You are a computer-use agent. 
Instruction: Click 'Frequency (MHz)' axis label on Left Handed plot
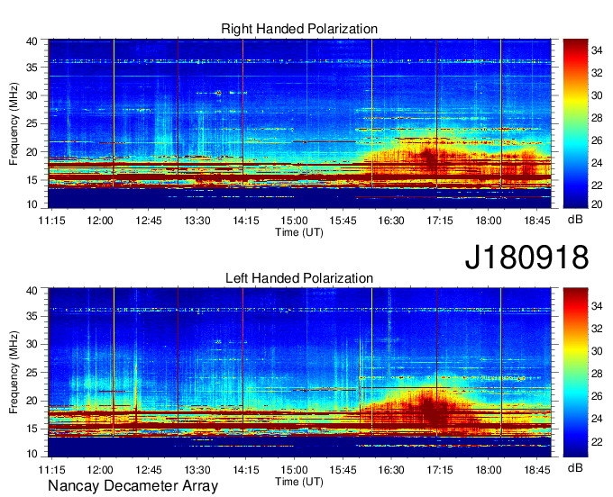14,373
